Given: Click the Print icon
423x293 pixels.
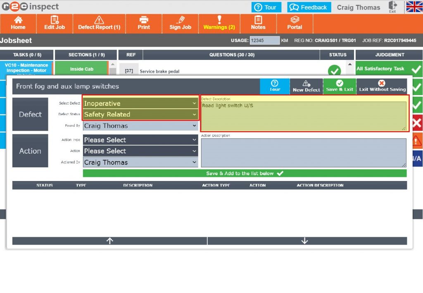Looking at the screenshot, I should [x=144, y=24].
